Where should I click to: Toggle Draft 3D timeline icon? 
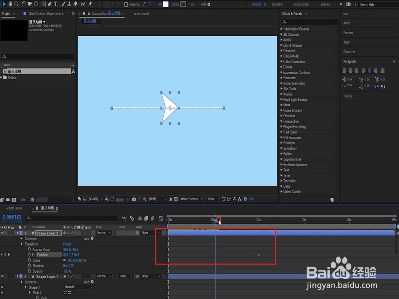coord(132,218)
